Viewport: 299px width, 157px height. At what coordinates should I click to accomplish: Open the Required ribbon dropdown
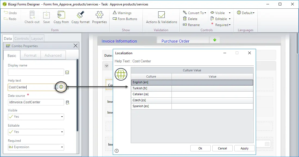(220, 25)
